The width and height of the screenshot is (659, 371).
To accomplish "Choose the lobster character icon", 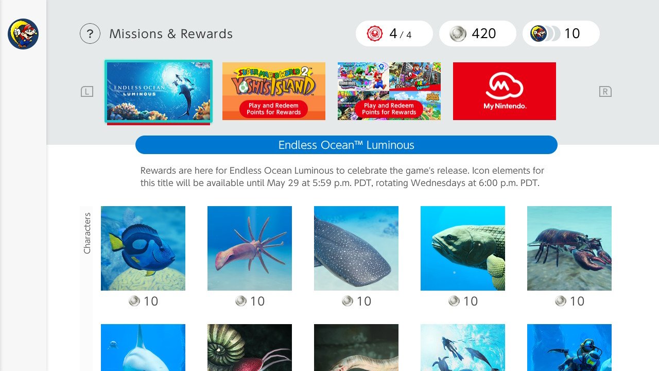I will [x=569, y=248].
